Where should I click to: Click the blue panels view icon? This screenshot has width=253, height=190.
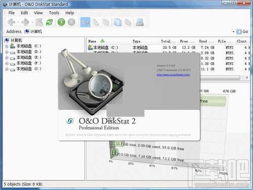[117, 22]
